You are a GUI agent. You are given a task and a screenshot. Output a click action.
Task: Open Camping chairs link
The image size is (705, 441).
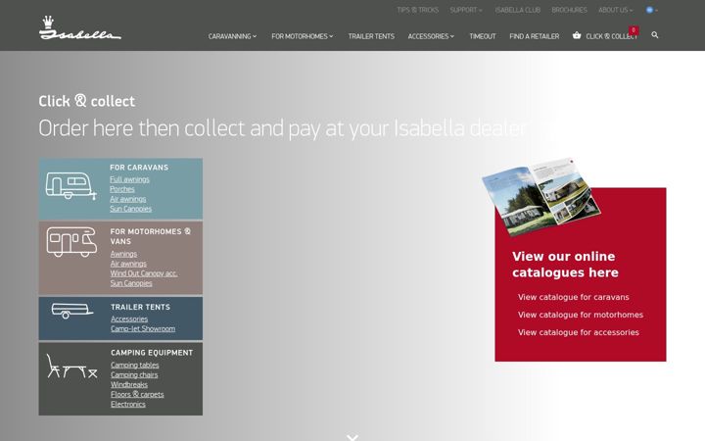coord(134,374)
